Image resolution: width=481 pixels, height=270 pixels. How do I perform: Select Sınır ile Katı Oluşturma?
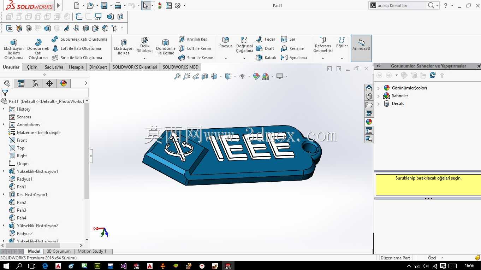click(x=77, y=58)
